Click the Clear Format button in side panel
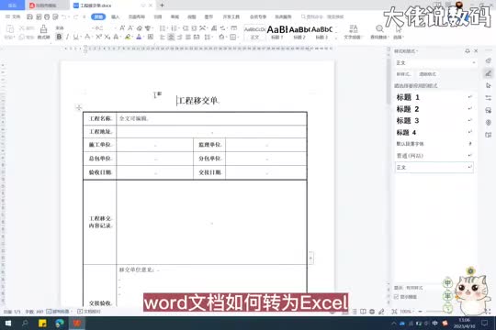 (427, 74)
